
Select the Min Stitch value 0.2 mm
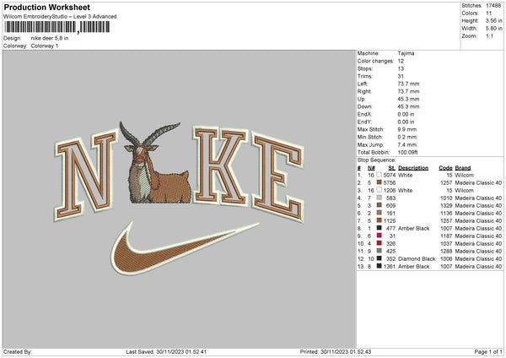tap(407, 137)
